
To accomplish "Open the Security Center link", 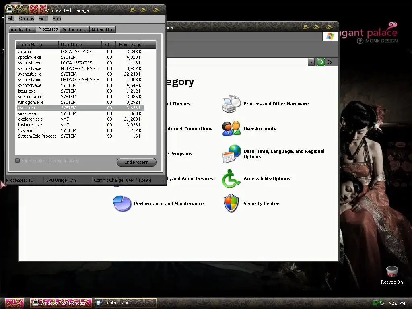I will point(261,204).
